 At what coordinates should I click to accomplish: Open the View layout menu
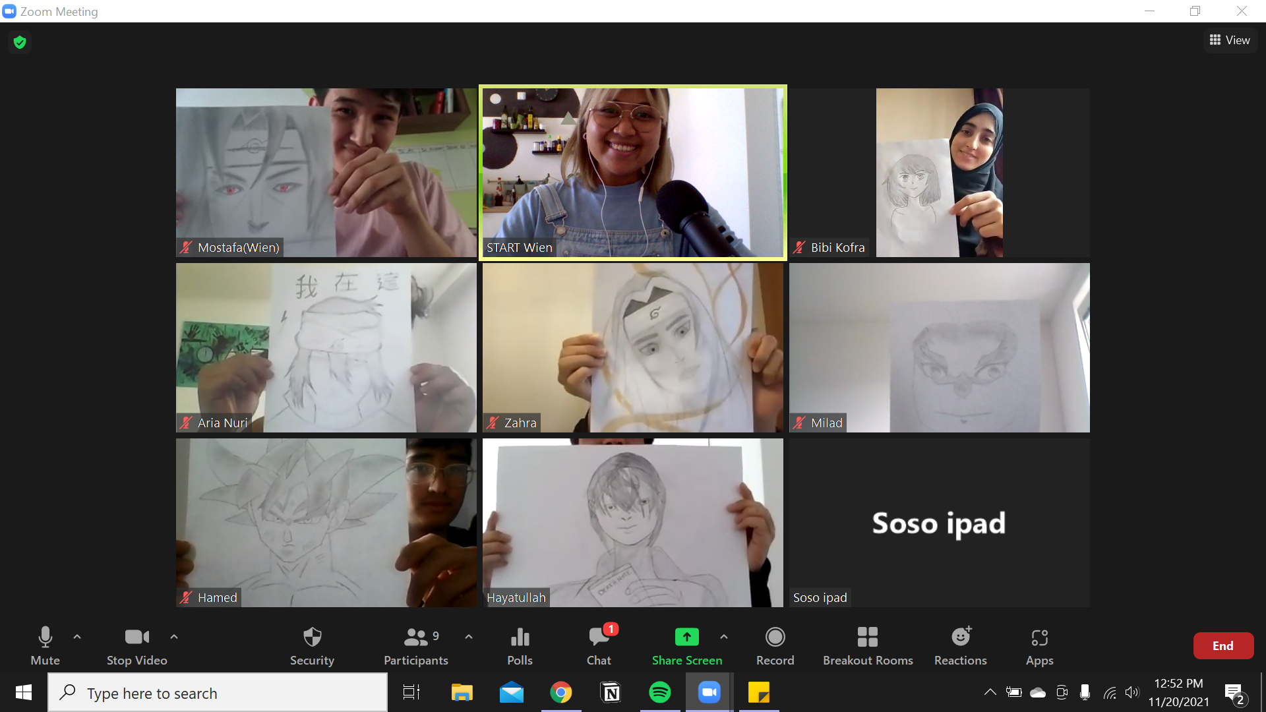1230,40
